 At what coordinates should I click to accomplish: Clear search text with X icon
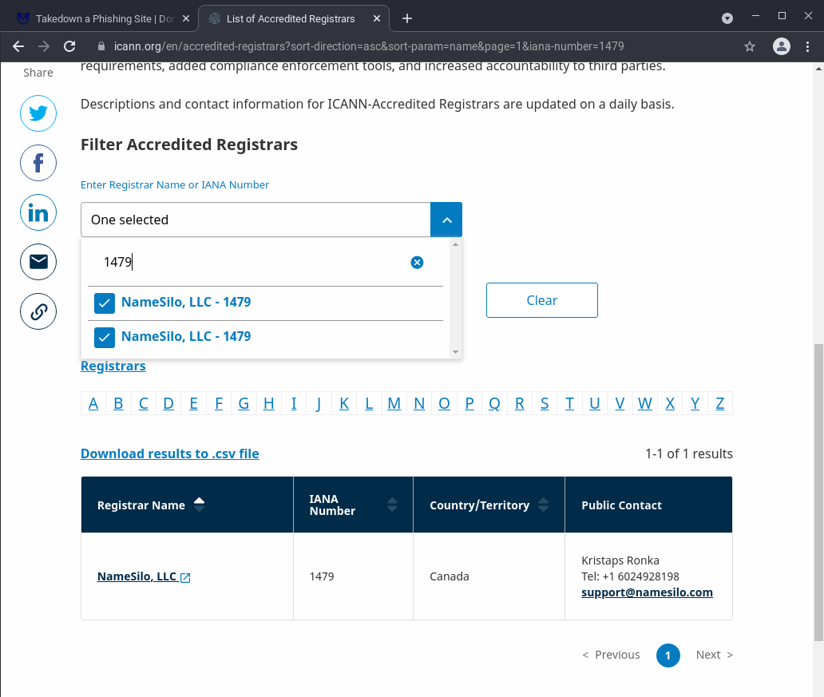coord(417,263)
